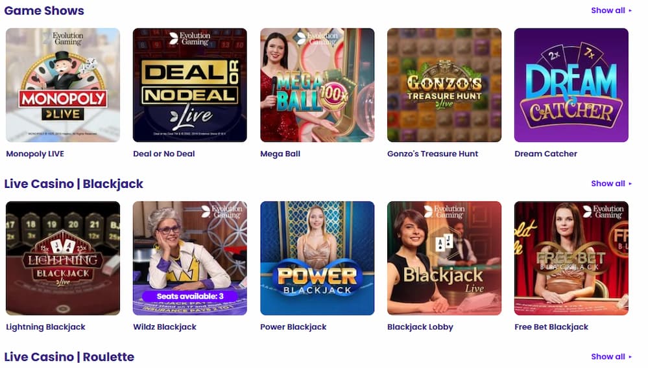Click the Deal or No Deal caption
The width and height of the screenshot is (648, 368).
point(164,154)
